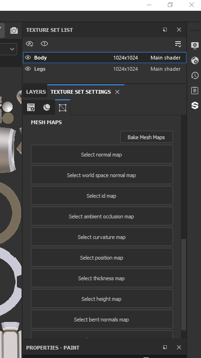Select the mesh maps sub-tab icon
Image resolution: width=201 pixels, height=358 pixels.
pos(63,107)
